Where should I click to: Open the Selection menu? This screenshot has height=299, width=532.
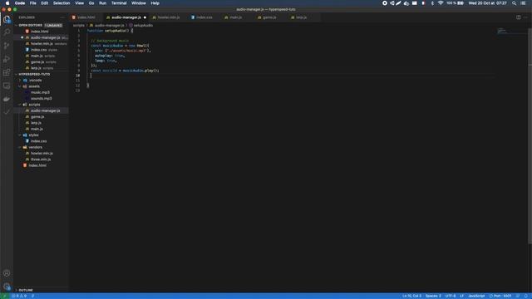[62, 3]
